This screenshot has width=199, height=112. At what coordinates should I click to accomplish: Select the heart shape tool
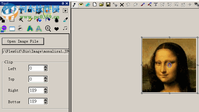coord(56,29)
